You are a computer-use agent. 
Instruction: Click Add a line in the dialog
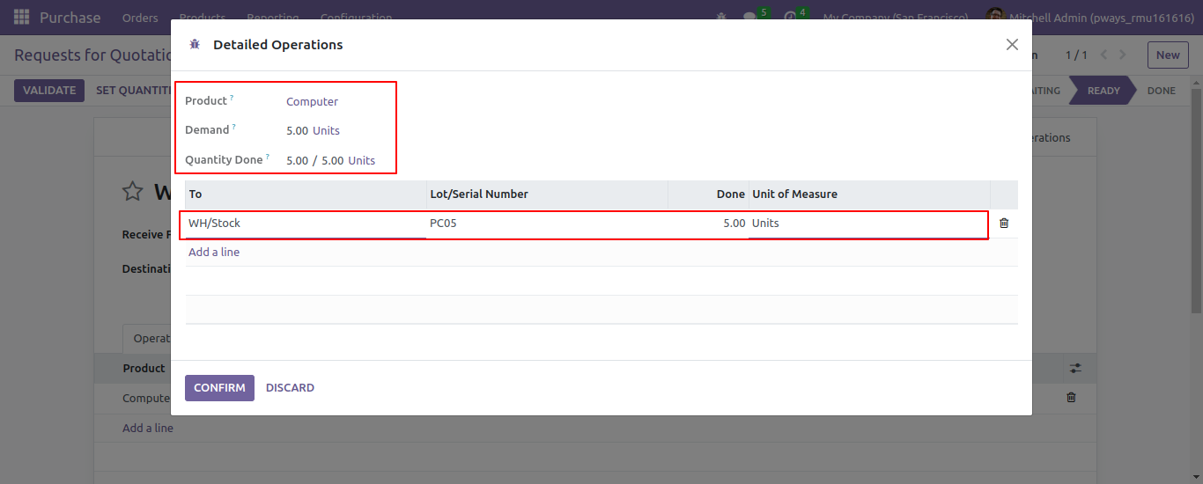pyautogui.click(x=214, y=252)
